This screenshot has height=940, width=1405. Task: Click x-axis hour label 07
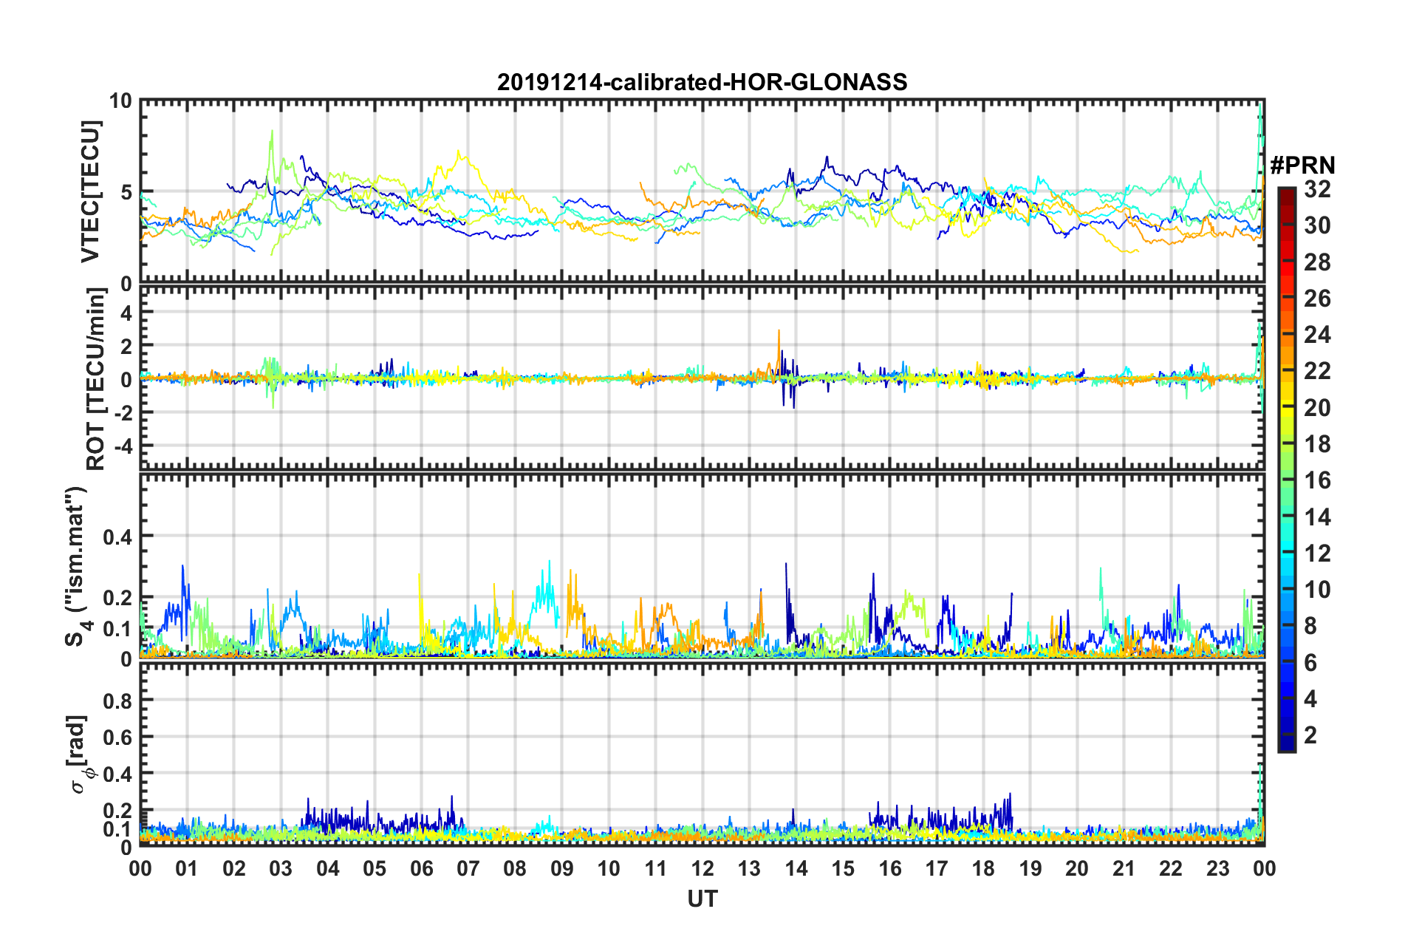pos(468,868)
